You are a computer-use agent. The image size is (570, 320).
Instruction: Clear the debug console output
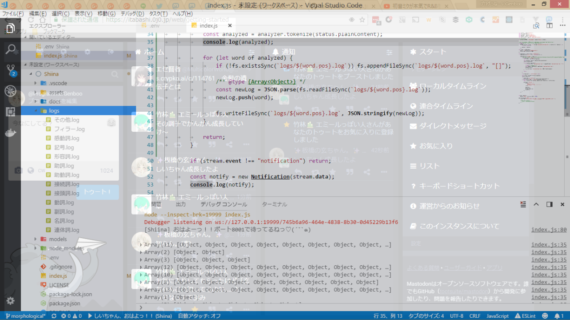click(x=523, y=204)
